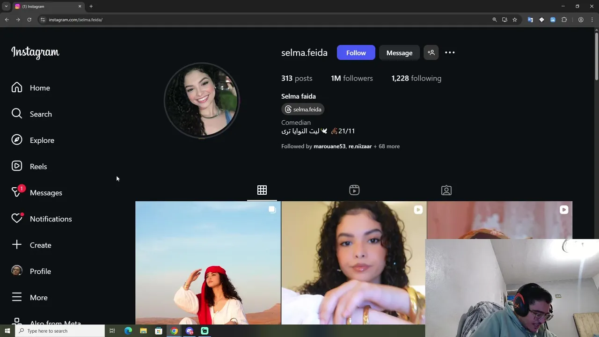Open Microsoft Store from taskbar

tap(159, 331)
